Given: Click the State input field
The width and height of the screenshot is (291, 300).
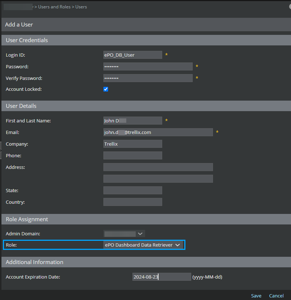Looking at the screenshot, I should tap(133, 190).
